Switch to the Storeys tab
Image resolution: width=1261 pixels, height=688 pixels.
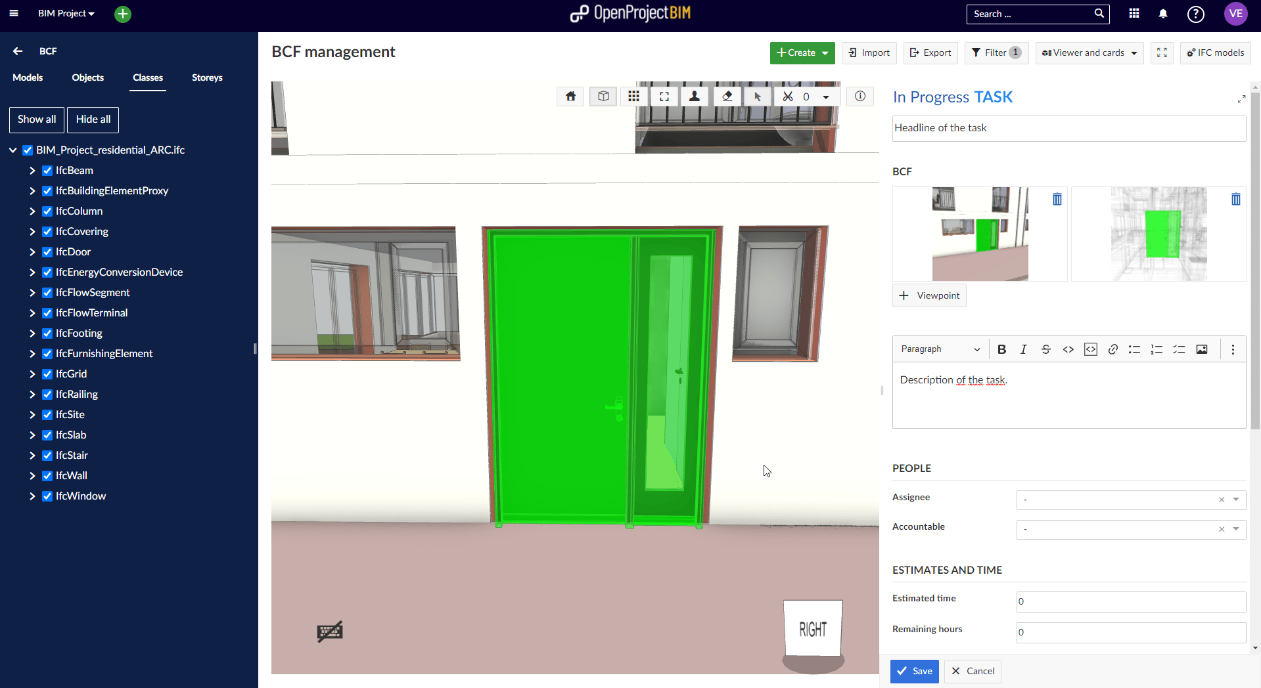click(206, 77)
